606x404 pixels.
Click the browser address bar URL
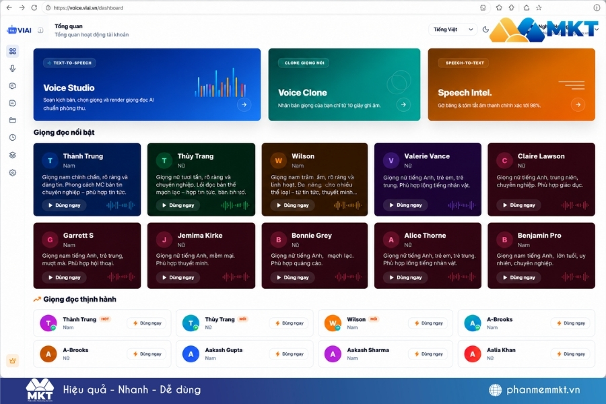[88, 7]
